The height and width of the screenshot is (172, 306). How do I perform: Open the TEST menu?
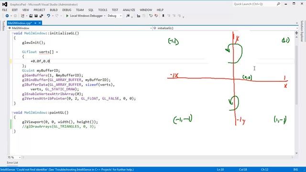point(115,10)
